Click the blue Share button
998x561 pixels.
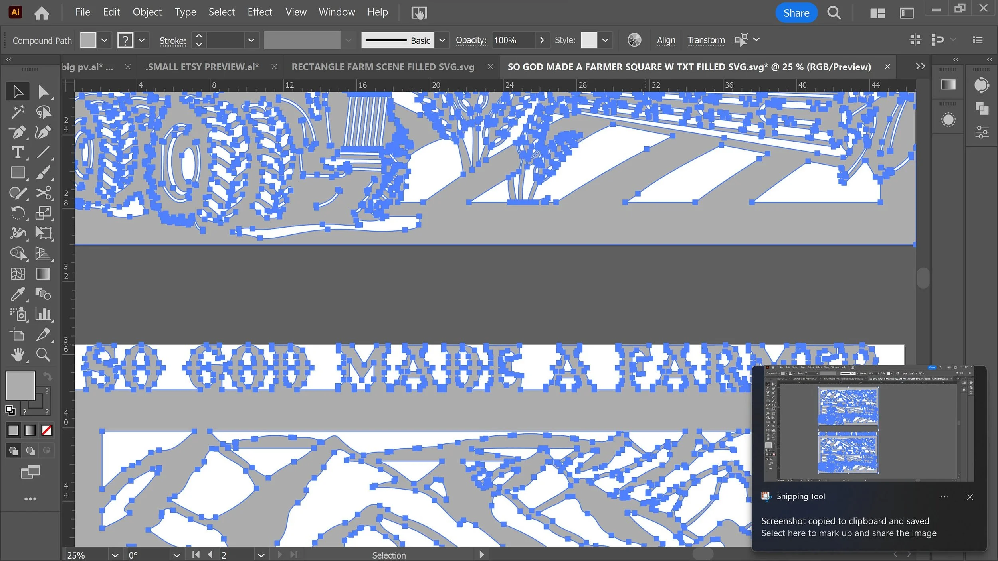(x=796, y=13)
